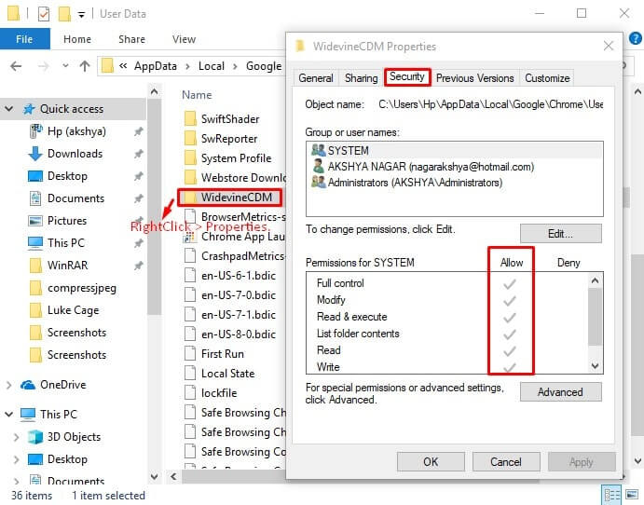The image size is (644, 505).
Task: Go up one folder level with up arrow
Action: tap(85, 66)
